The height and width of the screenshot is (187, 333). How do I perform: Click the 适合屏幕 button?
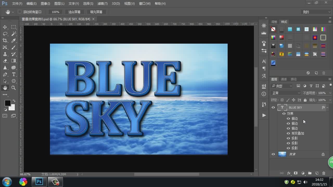click(x=74, y=12)
